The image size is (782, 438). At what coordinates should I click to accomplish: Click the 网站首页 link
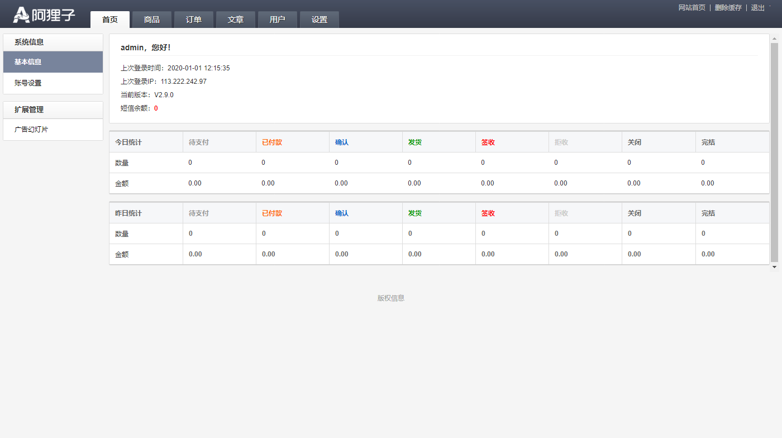point(692,8)
